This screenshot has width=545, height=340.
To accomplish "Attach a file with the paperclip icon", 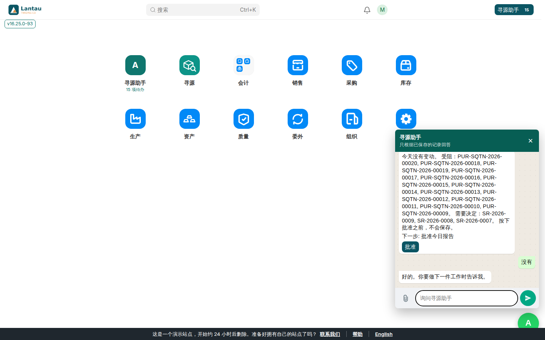I will click(405, 298).
